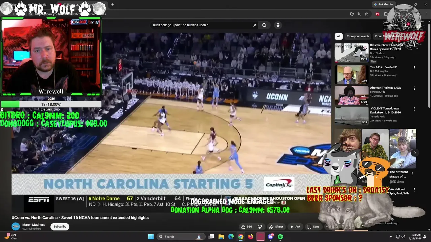Viewport: 431px width, 242px height.
Task: Subscribe to March Madness channel
Action: (x=60, y=227)
